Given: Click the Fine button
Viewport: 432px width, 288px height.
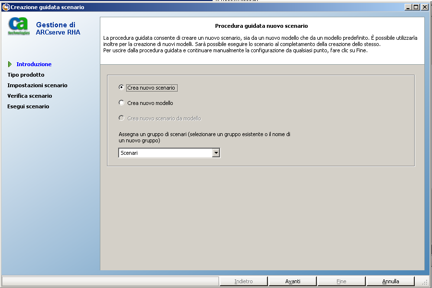Looking at the screenshot, I should pos(341,281).
